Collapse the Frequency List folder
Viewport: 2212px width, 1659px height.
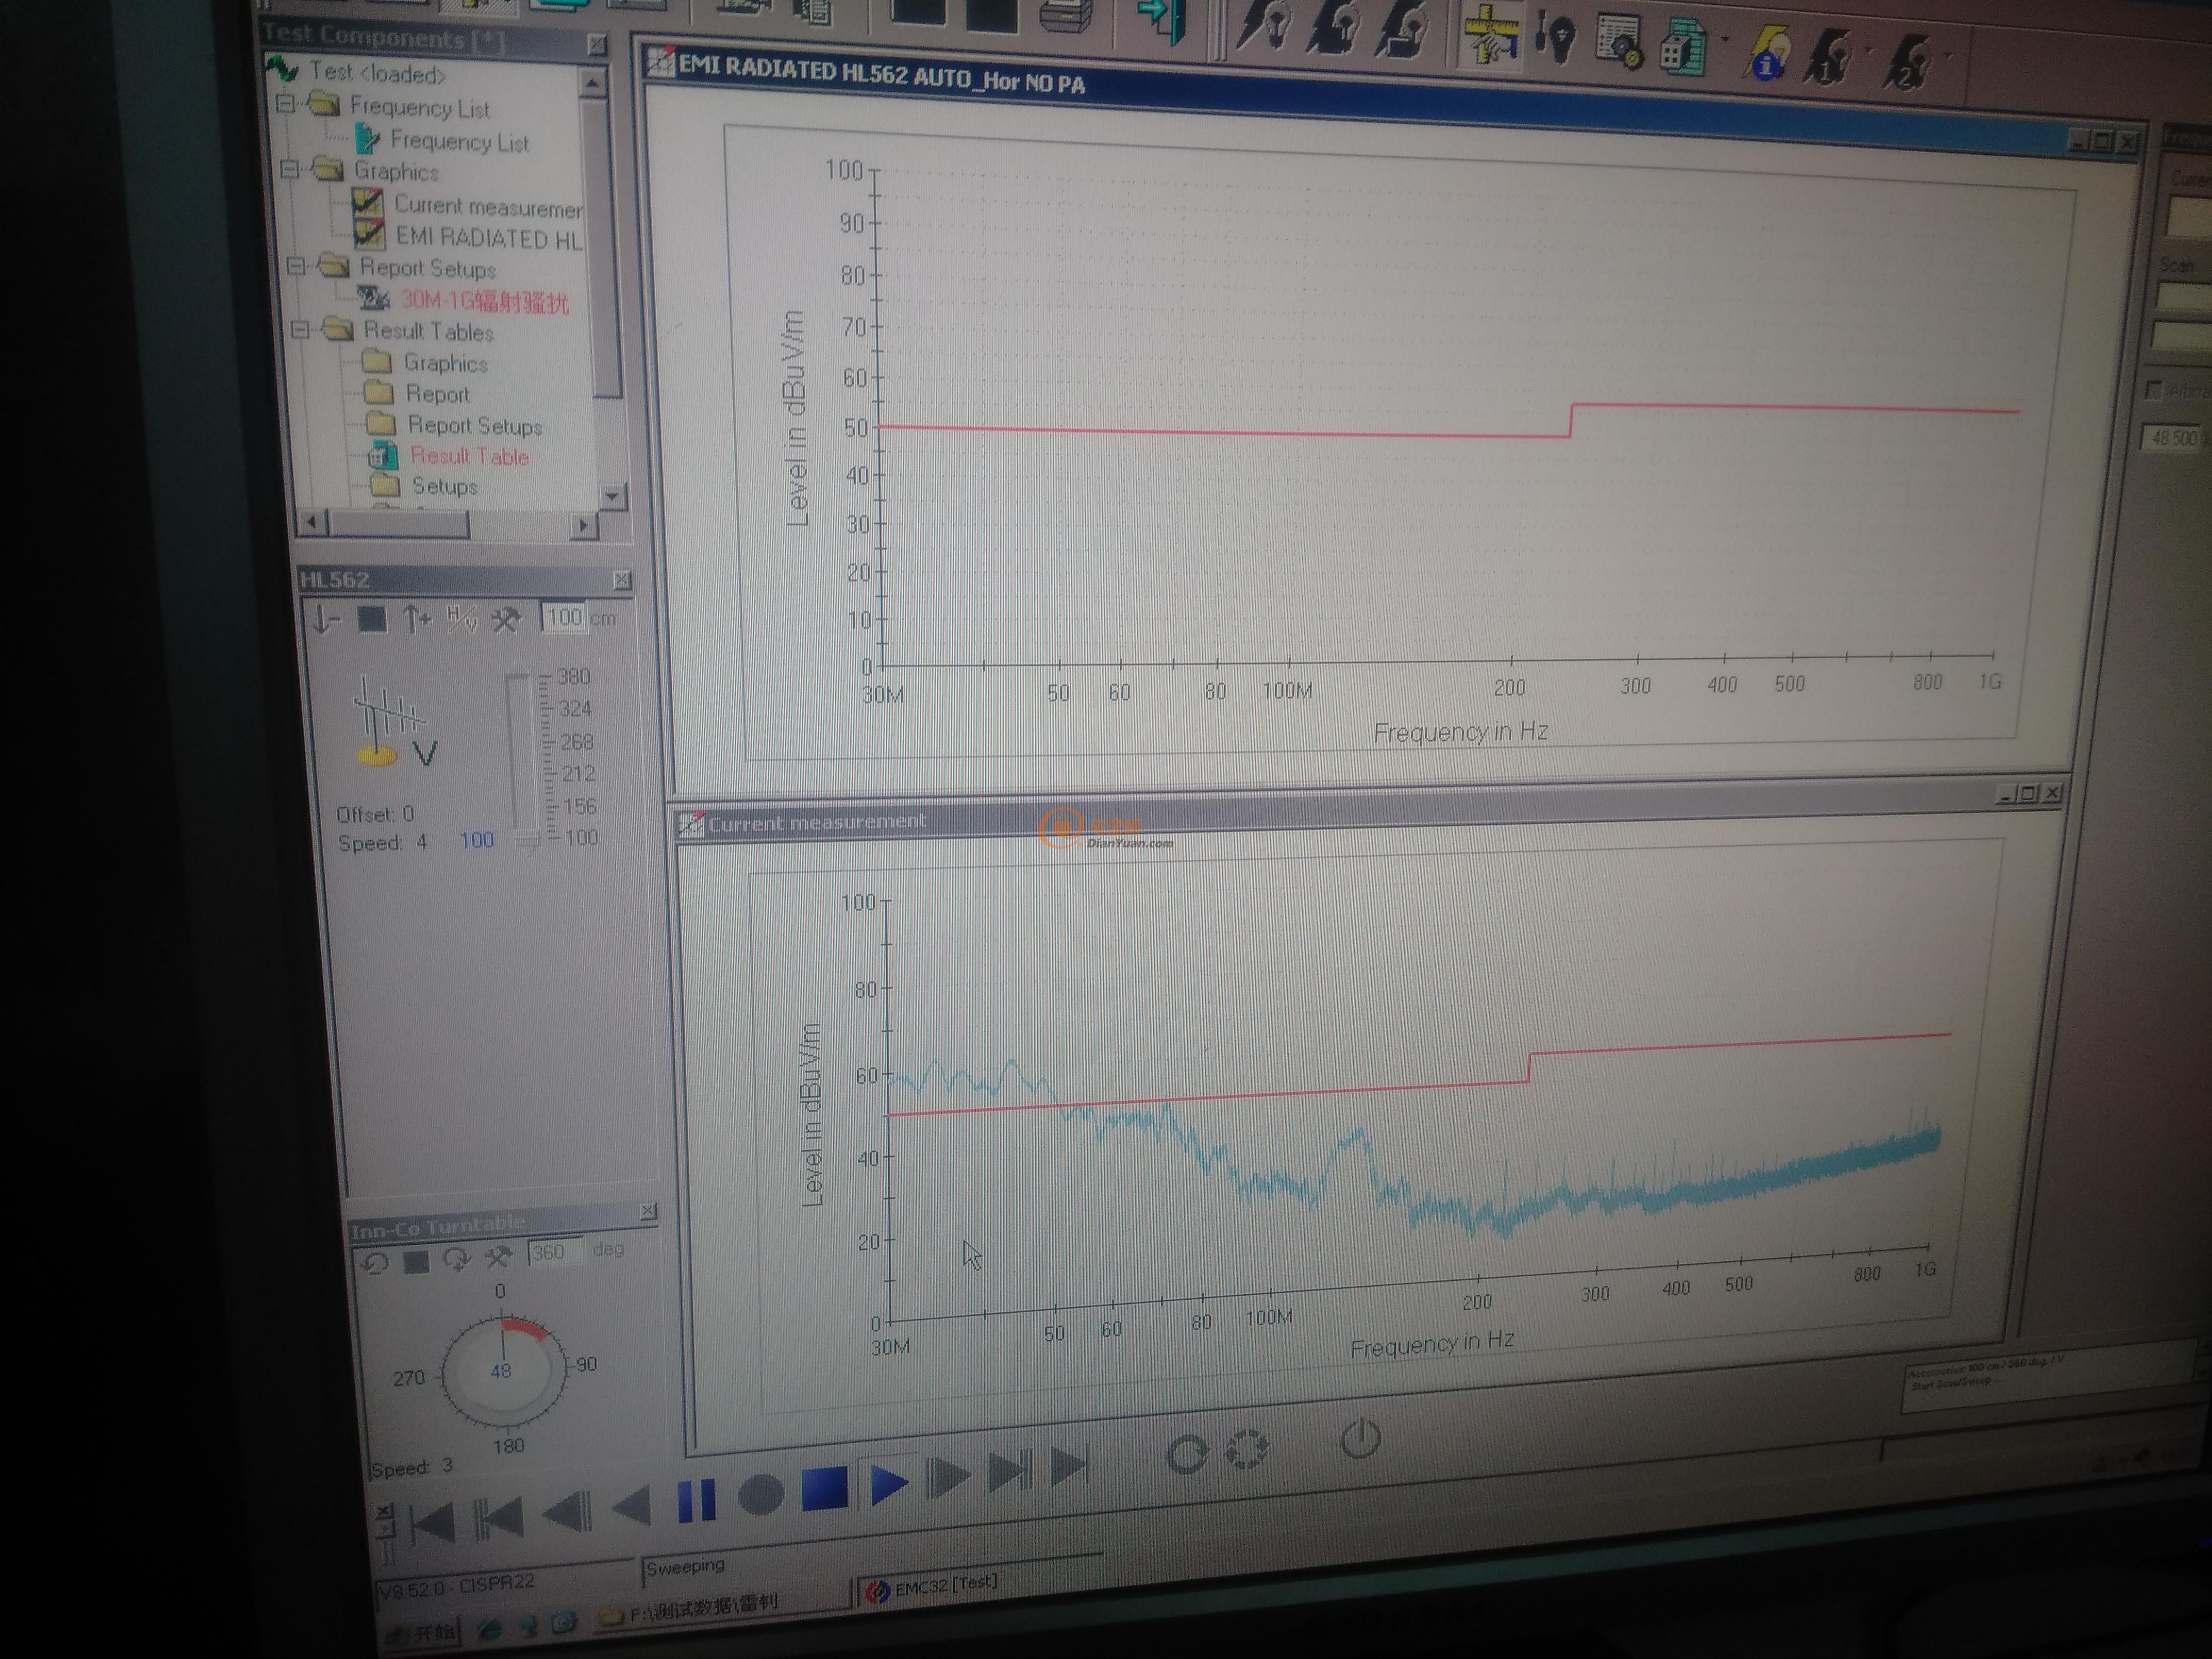(x=284, y=103)
